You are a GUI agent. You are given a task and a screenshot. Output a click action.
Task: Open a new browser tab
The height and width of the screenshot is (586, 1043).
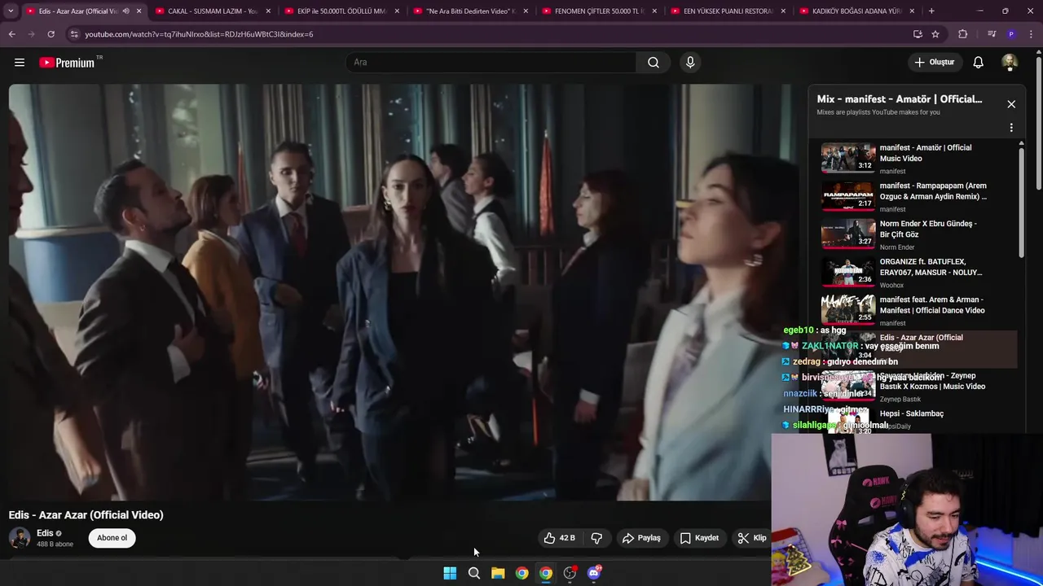tap(931, 11)
